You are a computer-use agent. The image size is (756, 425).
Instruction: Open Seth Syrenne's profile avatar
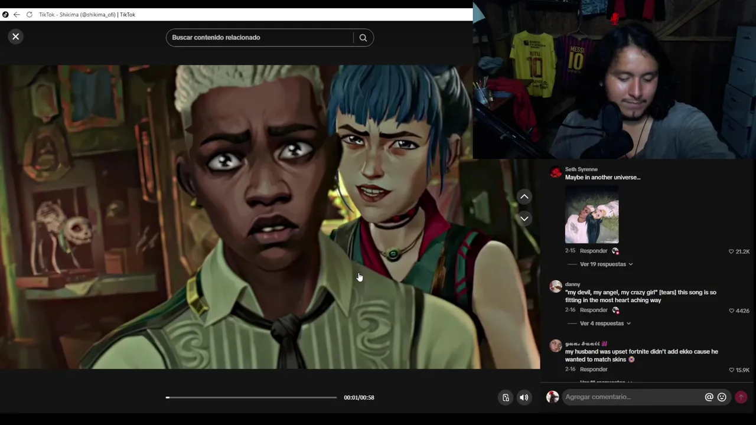click(555, 172)
